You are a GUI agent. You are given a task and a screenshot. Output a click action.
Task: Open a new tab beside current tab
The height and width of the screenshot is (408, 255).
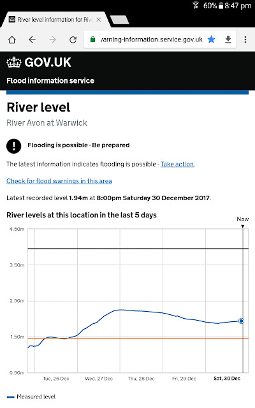pyautogui.click(x=119, y=20)
